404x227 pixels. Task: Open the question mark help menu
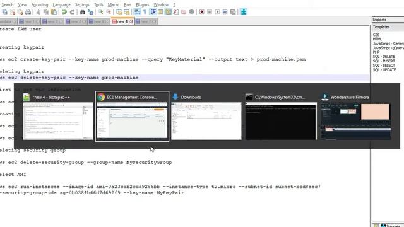[x=174, y=4]
